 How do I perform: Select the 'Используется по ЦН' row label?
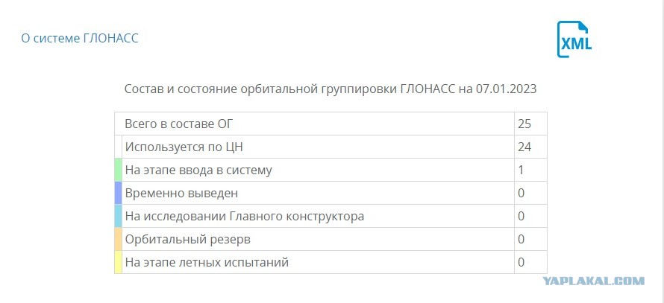[184, 147]
